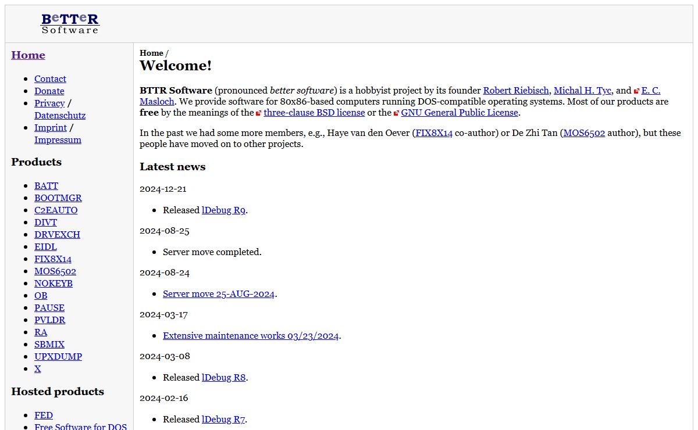
Task: Click the Hosted products sidebar heading
Action: 58,392
